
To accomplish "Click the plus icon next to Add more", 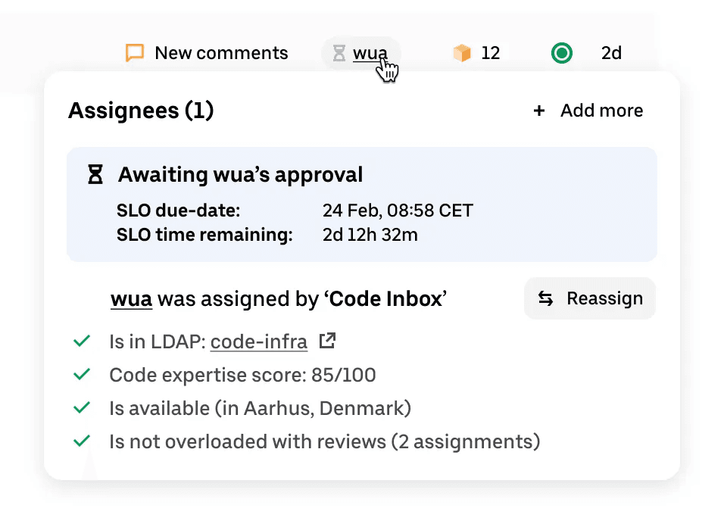I will [539, 111].
